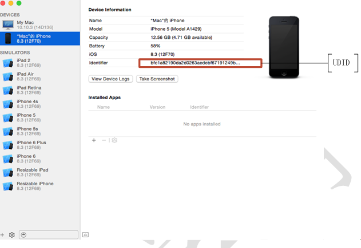Select the iPhone 4s simulator
The height and width of the screenshot is (248, 361).
(40, 104)
